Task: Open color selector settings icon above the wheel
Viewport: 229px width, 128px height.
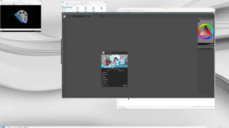Action: click(199, 21)
